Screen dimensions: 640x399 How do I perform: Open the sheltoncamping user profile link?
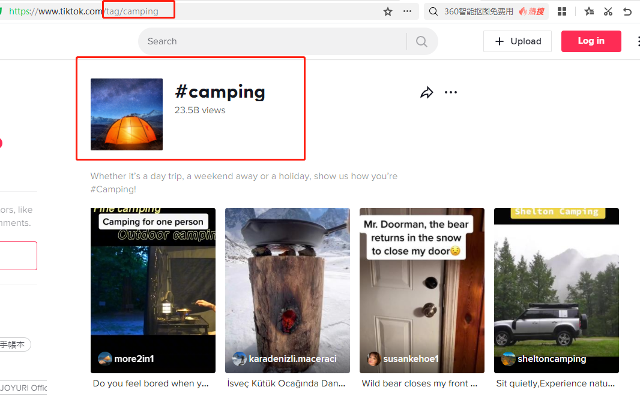coord(551,359)
